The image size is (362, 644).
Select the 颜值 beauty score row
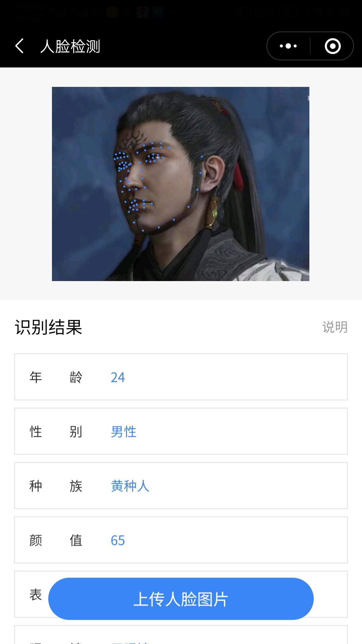coord(181,540)
